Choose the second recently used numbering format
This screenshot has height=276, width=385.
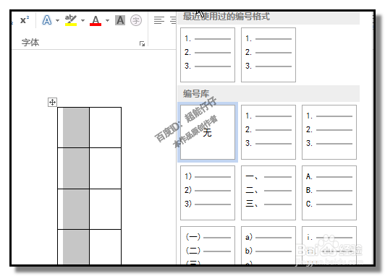(x=268, y=55)
